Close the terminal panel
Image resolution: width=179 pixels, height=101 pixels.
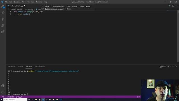point(176,67)
